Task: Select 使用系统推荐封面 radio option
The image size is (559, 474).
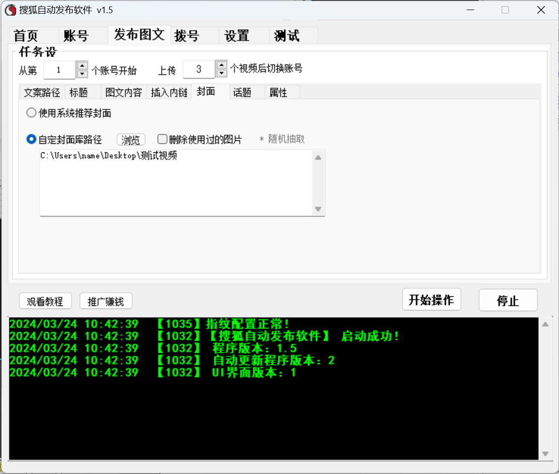Action: point(69,113)
